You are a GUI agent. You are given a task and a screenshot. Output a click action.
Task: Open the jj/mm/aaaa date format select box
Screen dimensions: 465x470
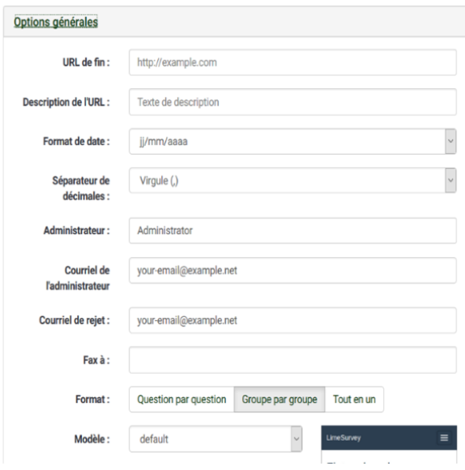293,142
